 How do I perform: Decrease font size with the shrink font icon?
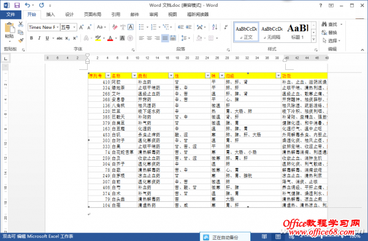click(89, 28)
